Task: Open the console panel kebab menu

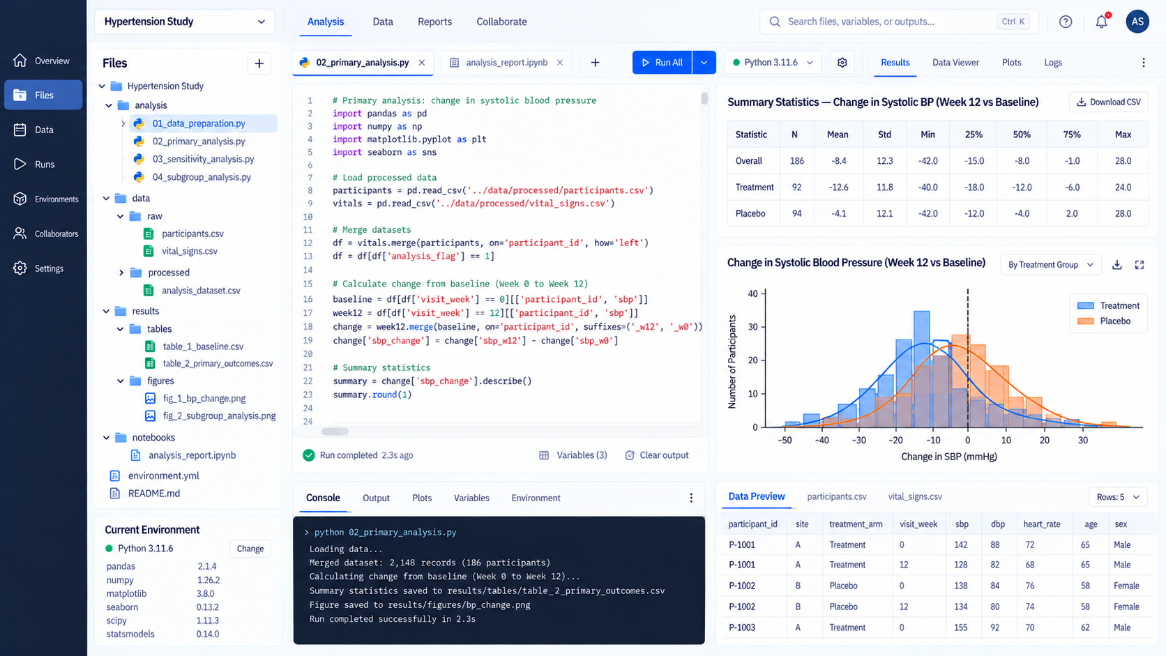Action: pos(691,498)
